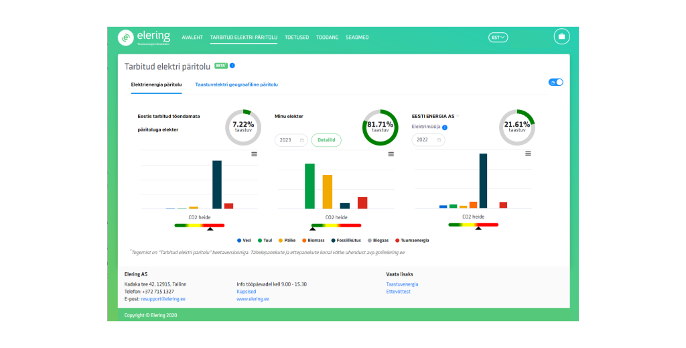The height and width of the screenshot is (348, 686).
Task: Open EST language dropdown
Action: click(498, 38)
